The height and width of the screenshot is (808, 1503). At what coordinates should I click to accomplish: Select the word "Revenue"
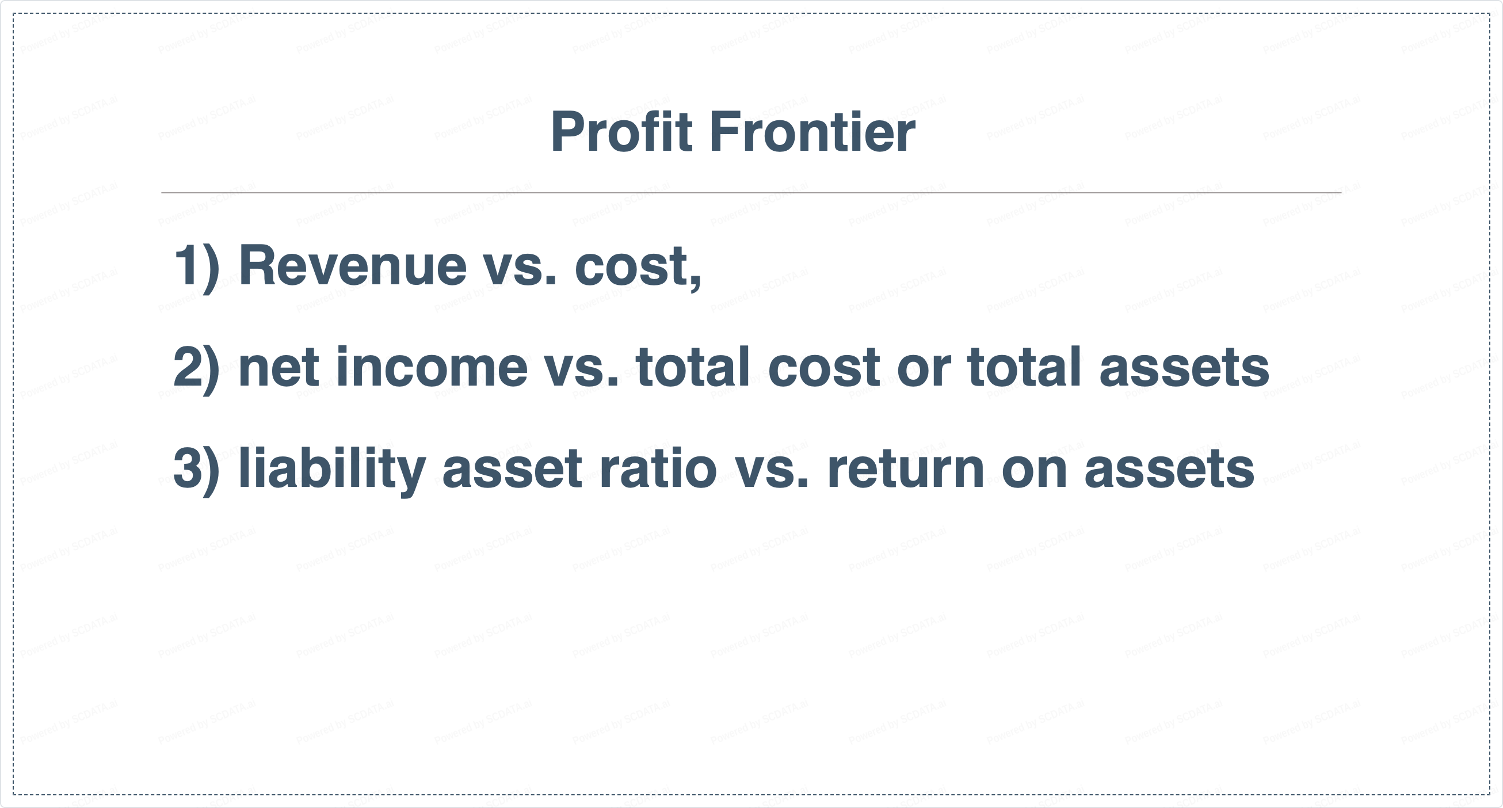click(352, 266)
